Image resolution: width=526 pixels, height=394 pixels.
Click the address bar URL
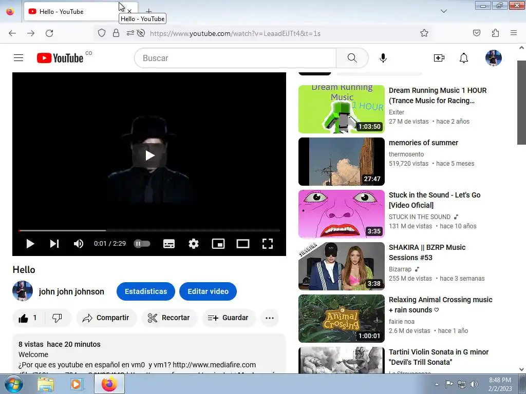tap(235, 33)
